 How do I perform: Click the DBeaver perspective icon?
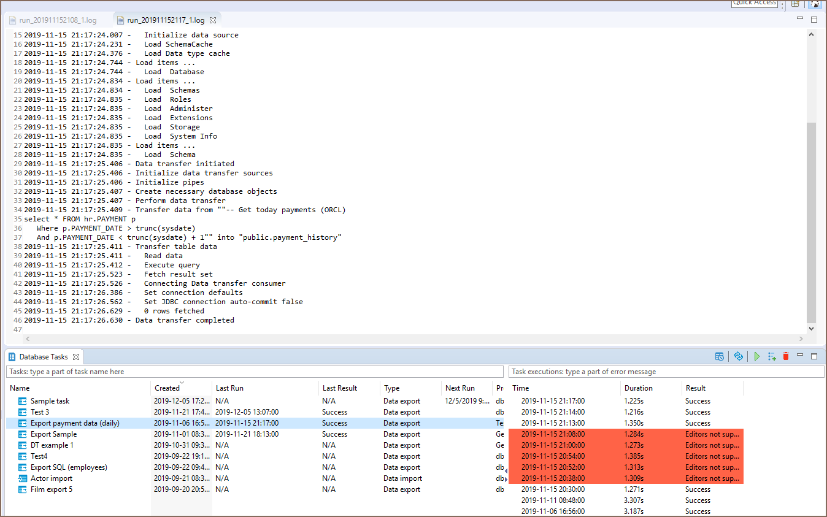(815, 3)
